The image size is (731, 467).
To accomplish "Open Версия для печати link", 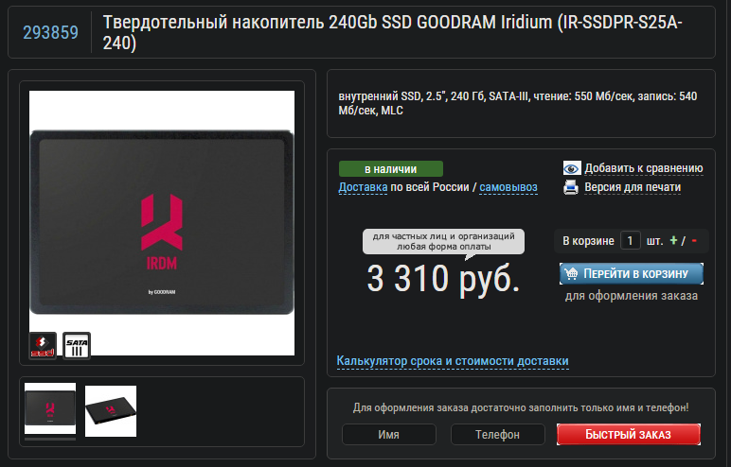I will pyautogui.click(x=633, y=187).
